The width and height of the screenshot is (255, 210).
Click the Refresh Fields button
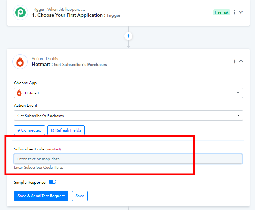tap(66, 130)
